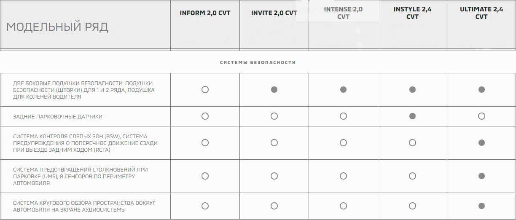The width and height of the screenshot is (516, 220).
Task: Click the Модельный ряд title
Action: (57, 27)
